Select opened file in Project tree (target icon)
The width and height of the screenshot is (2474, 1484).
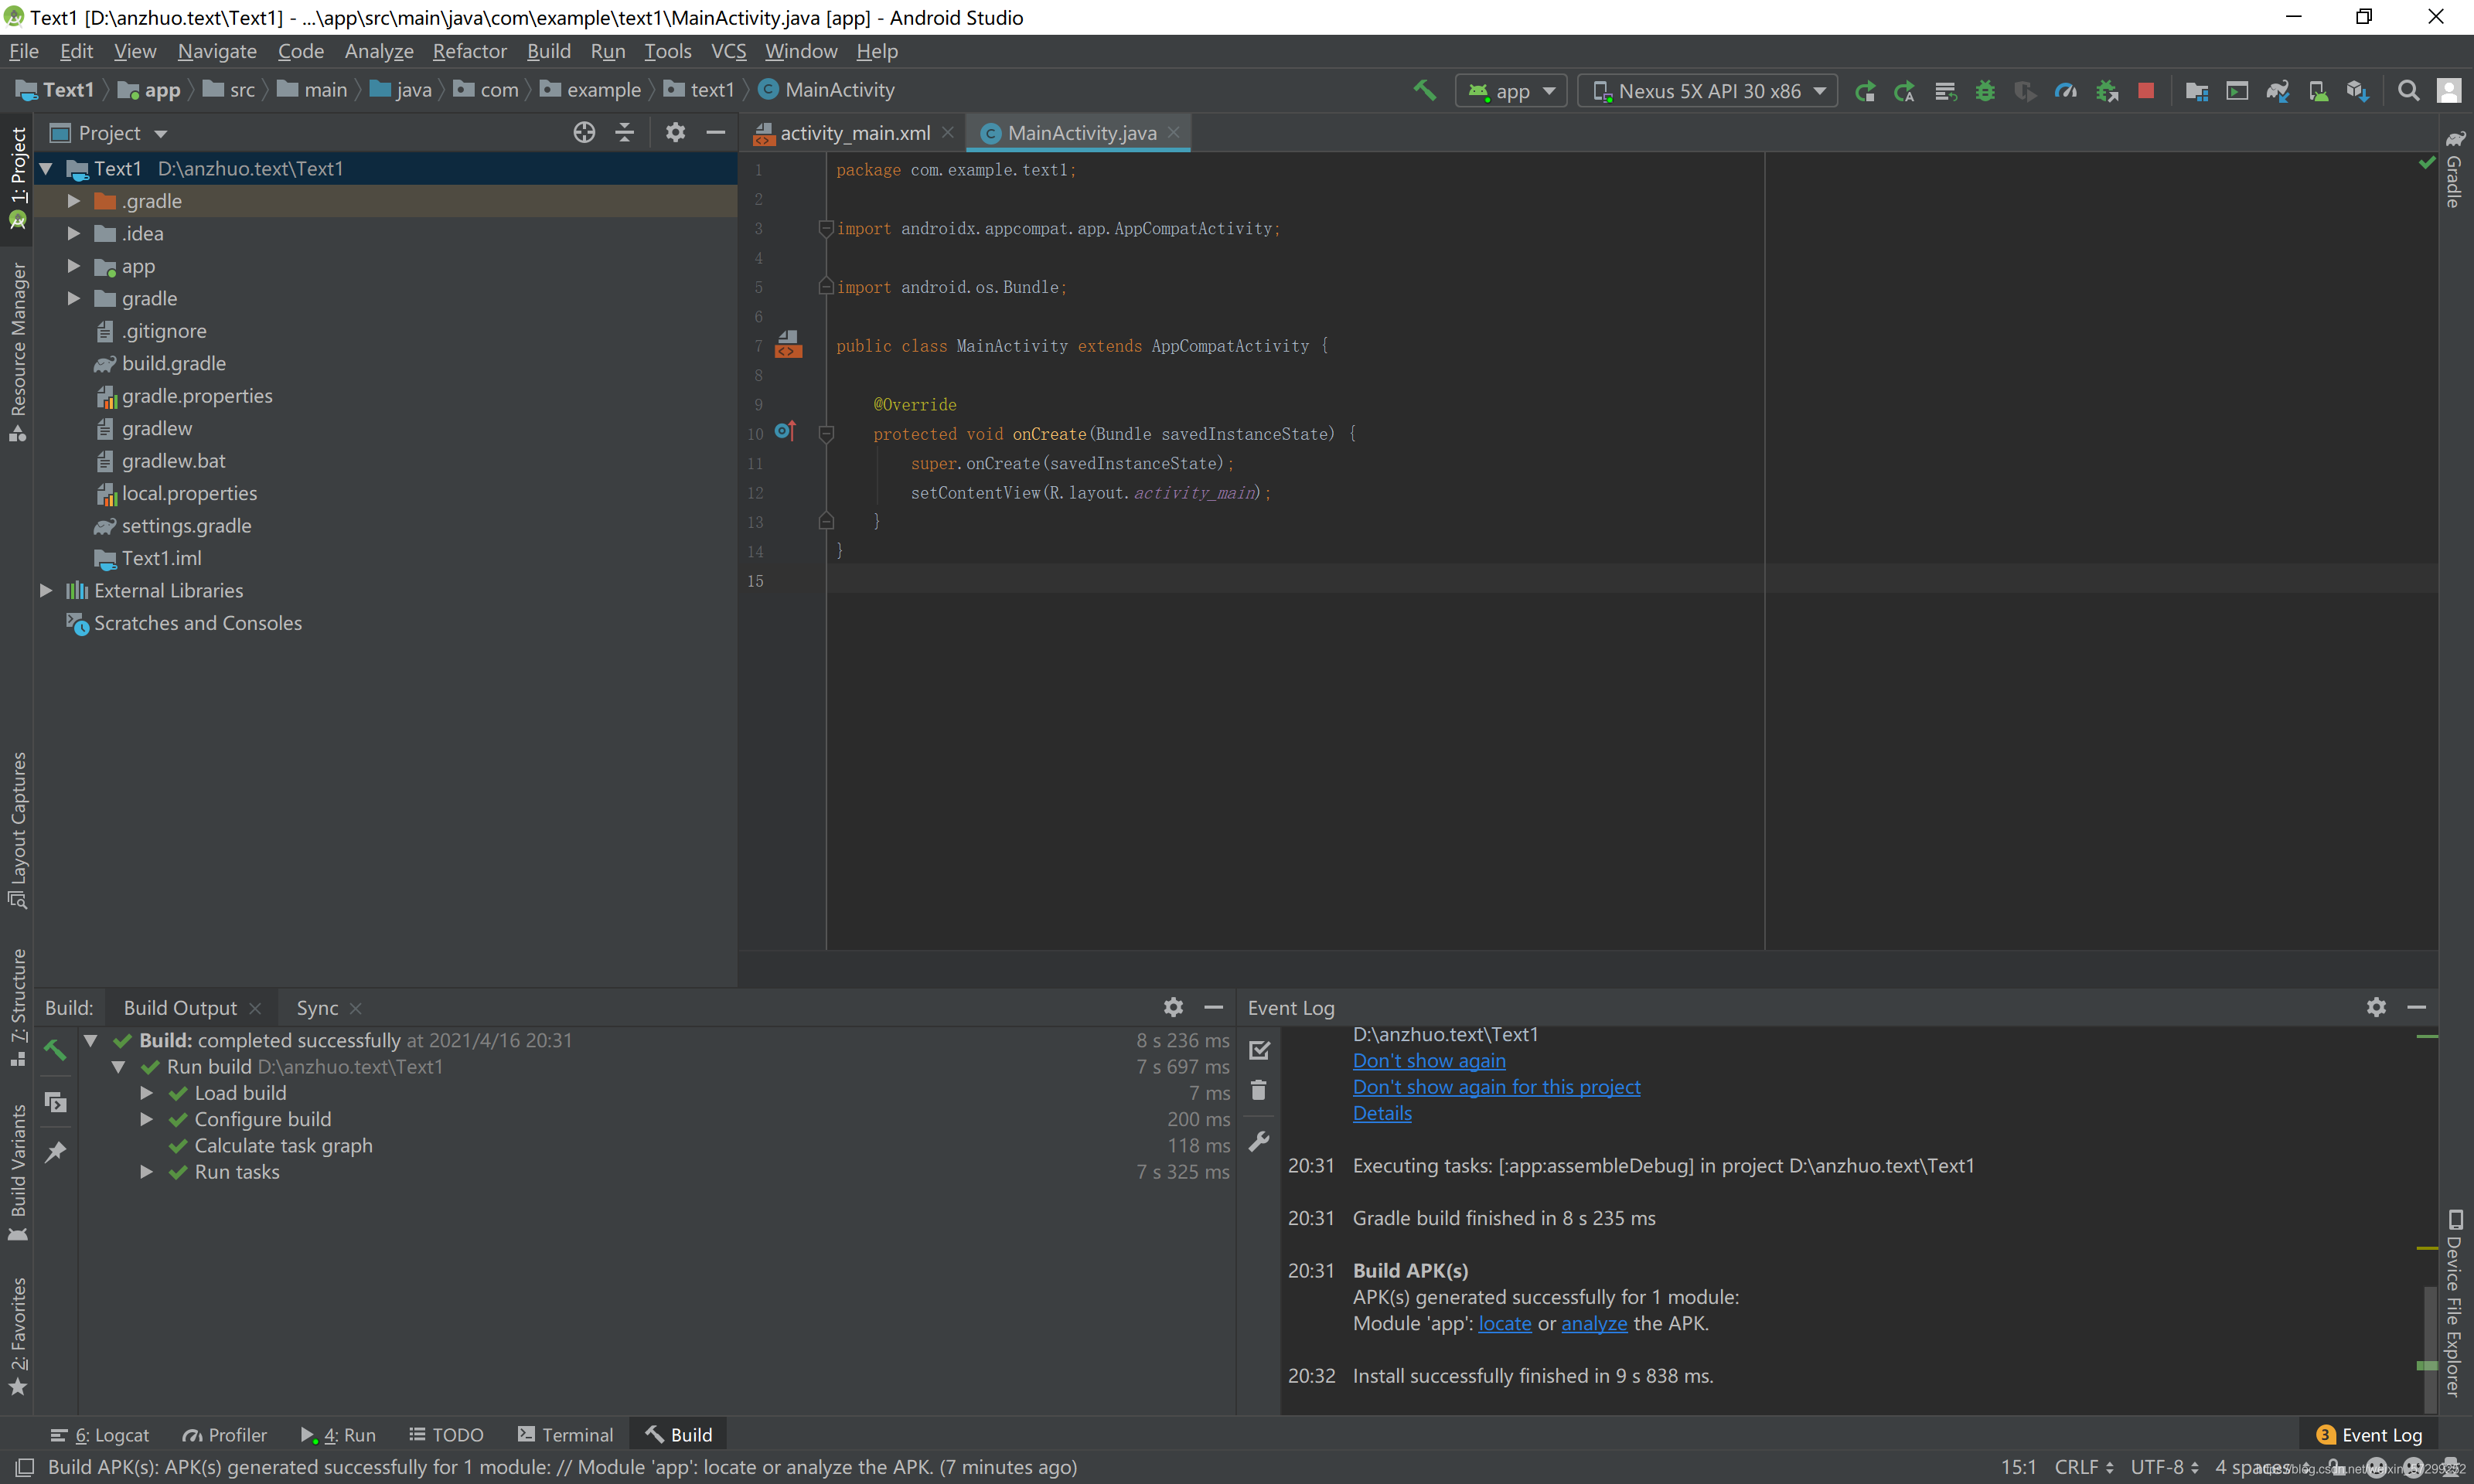tap(584, 132)
